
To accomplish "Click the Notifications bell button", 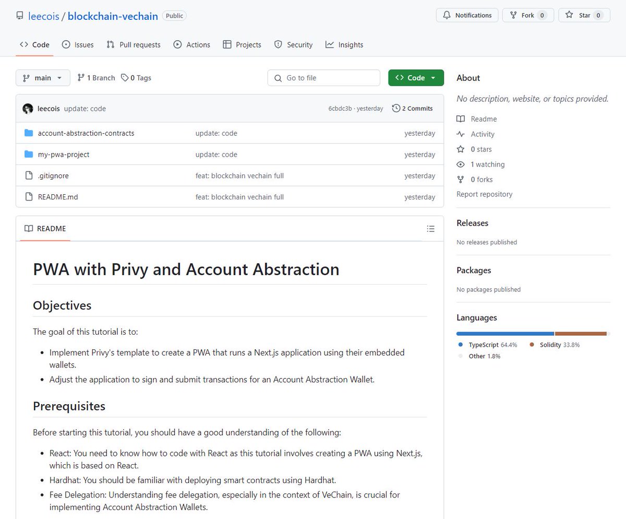I will [x=467, y=15].
